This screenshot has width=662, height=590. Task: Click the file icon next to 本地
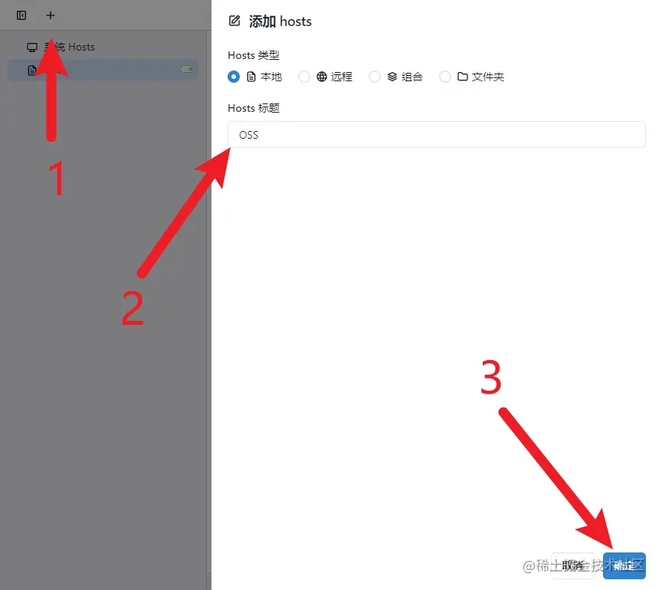click(x=251, y=77)
